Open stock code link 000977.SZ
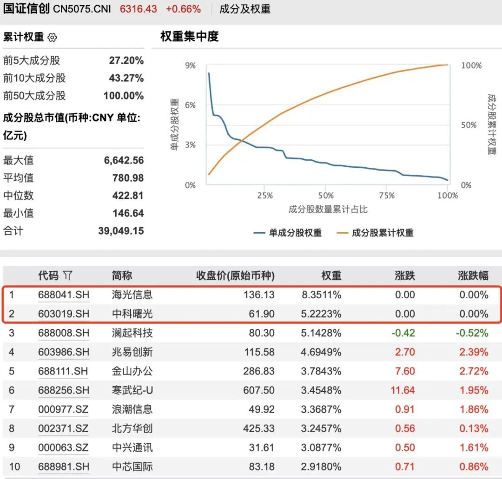This screenshot has width=502, height=479. pyautogui.click(x=63, y=409)
